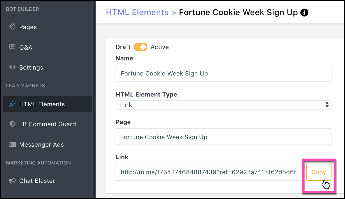This screenshot has width=345, height=199.
Task: Click the FB Comment Guard shield icon
Action: [12, 124]
